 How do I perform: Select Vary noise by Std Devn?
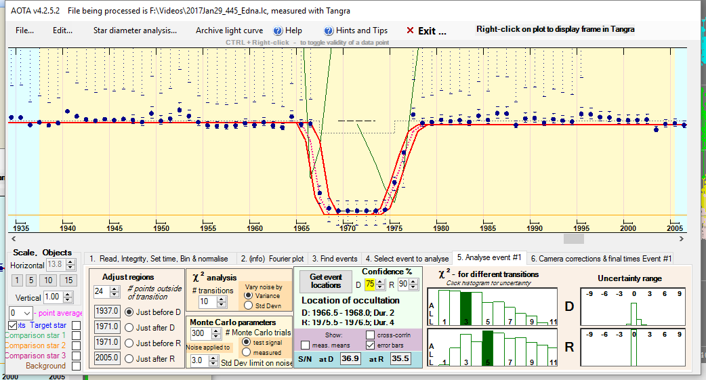tap(248, 305)
